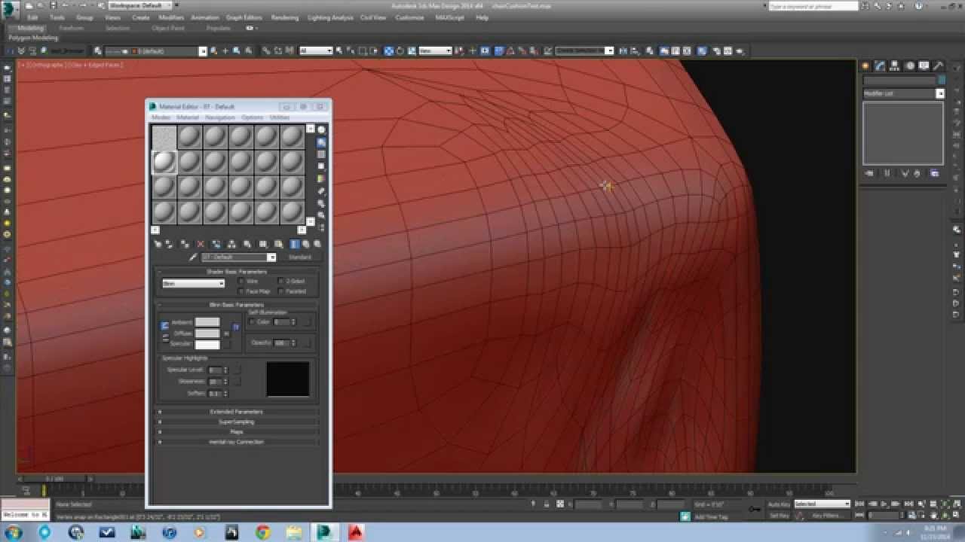Enable the 2-Sided checkbox

pos(281,282)
